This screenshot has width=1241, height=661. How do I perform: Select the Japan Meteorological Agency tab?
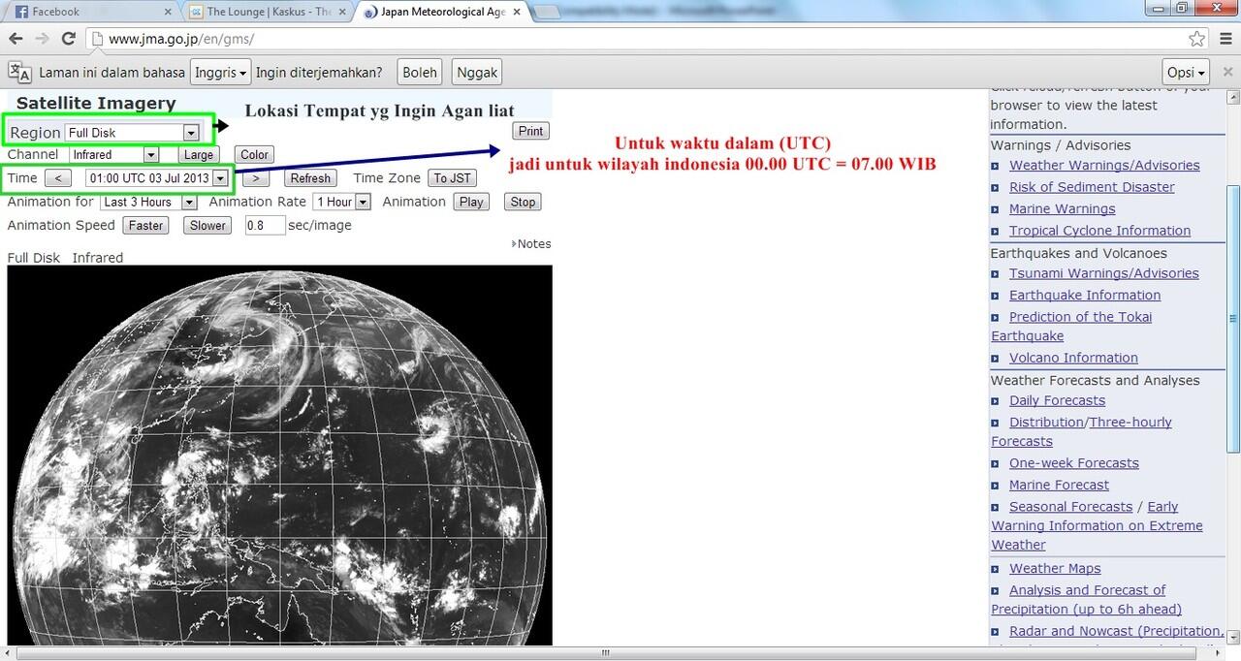click(x=441, y=13)
